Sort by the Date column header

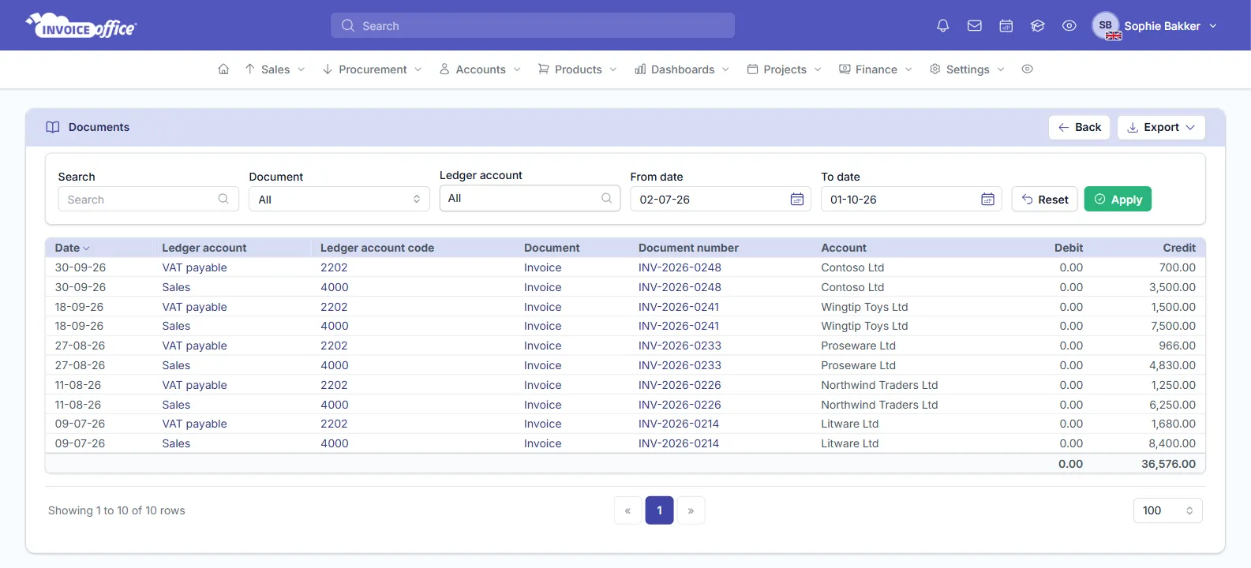[72, 248]
